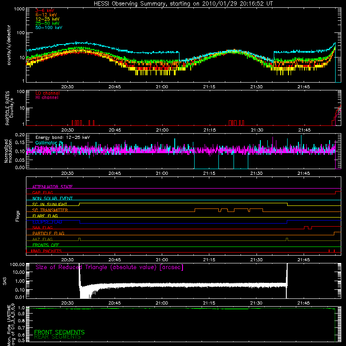The width and height of the screenshot is (346, 346).
Task: Select the PARTICLE FLAG label
Action: (x=48, y=233)
